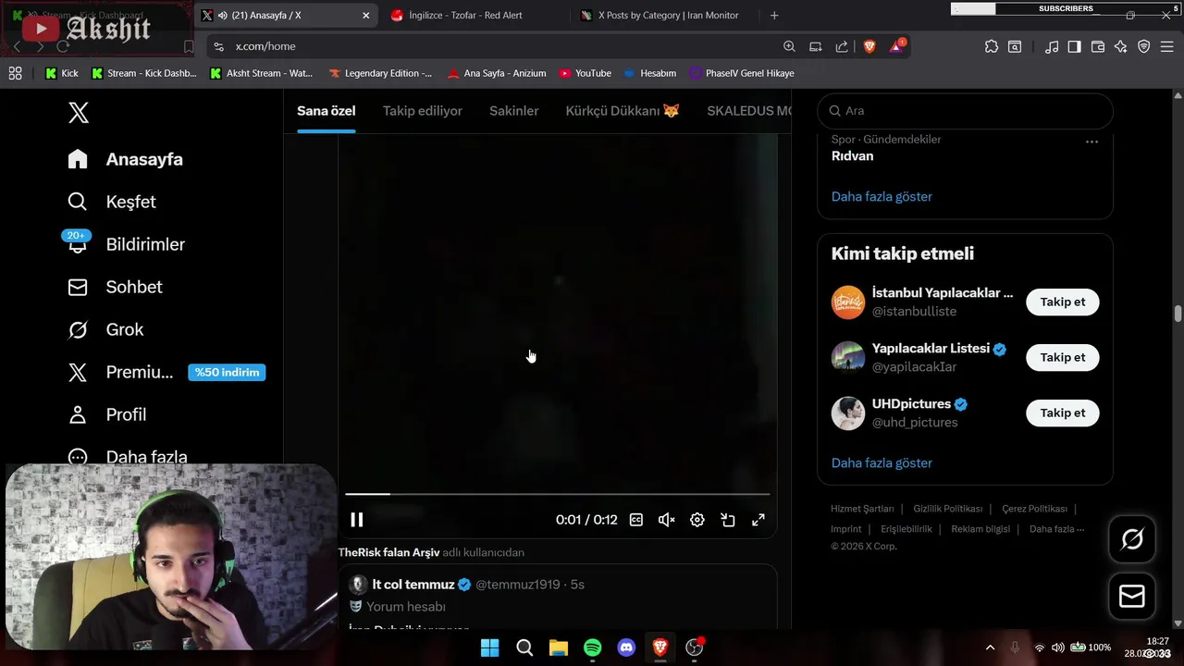Open Ana Sayfa - Anizium bookmark

(x=497, y=73)
